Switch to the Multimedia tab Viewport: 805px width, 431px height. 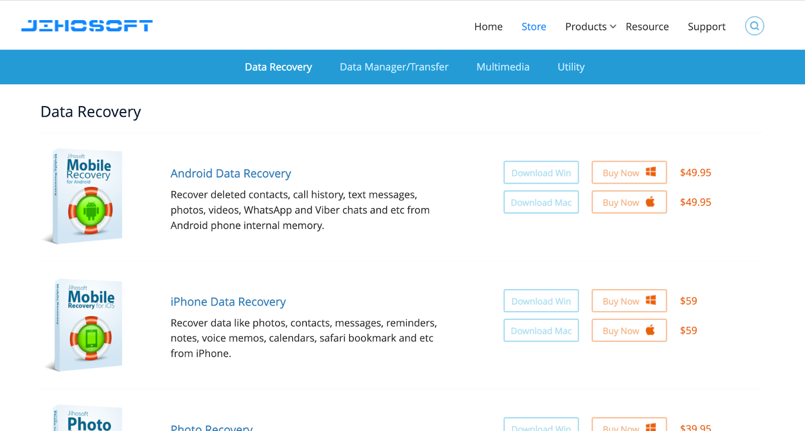coord(503,67)
